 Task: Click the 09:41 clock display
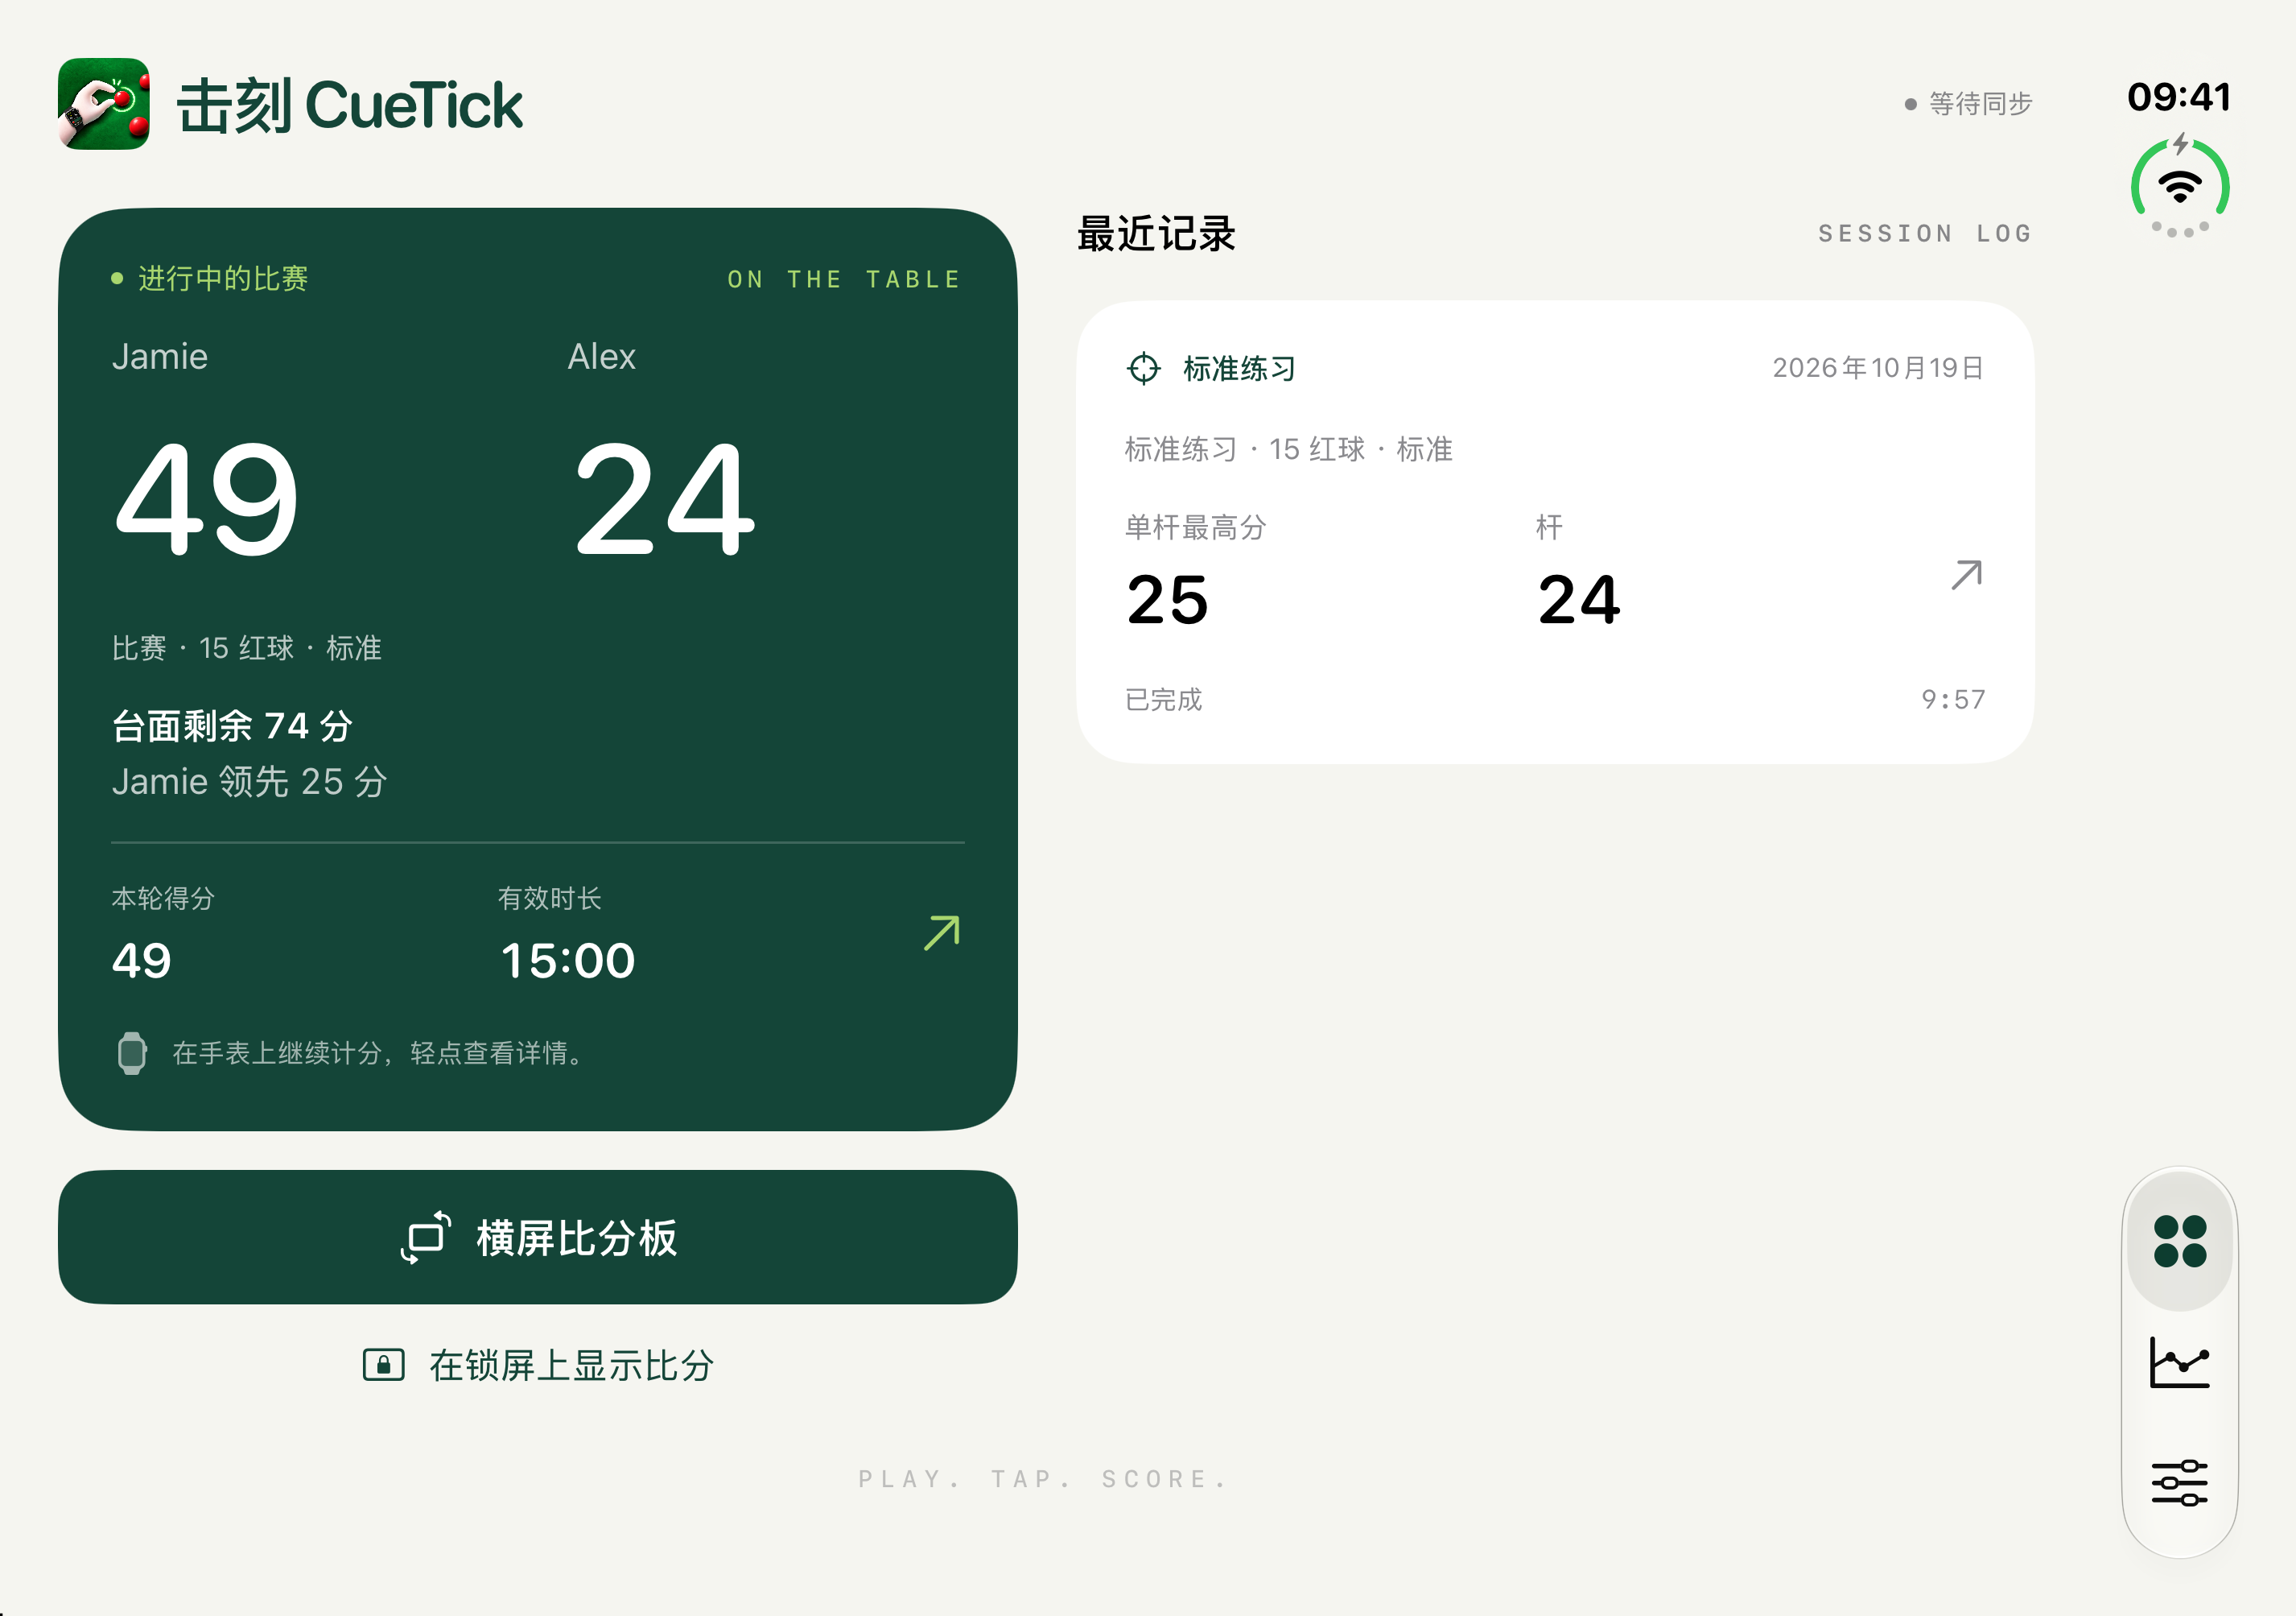click(x=2180, y=96)
